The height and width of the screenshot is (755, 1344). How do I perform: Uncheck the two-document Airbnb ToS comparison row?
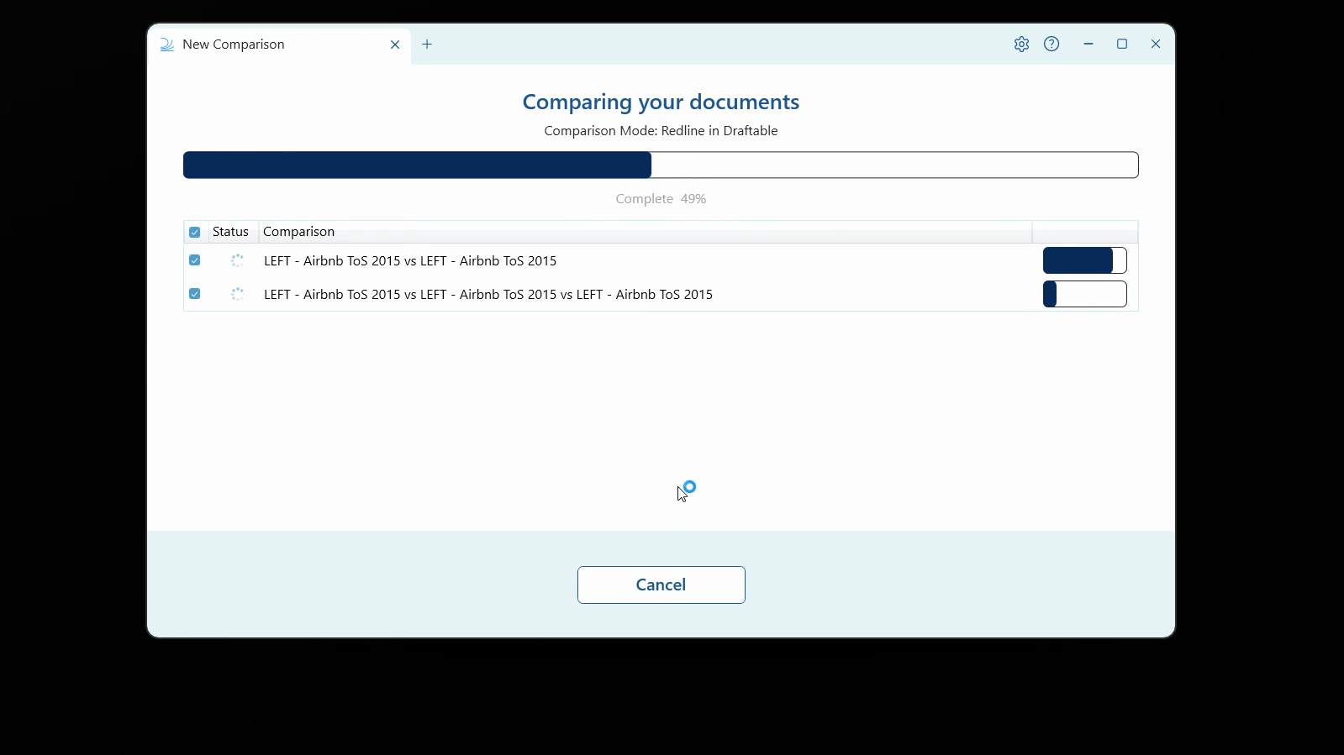click(195, 260)
